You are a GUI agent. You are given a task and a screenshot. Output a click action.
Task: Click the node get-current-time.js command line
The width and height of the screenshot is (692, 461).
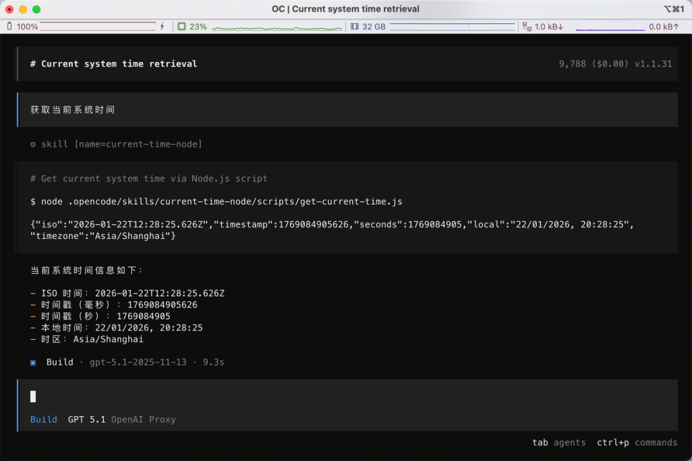(x=217, y=201)
